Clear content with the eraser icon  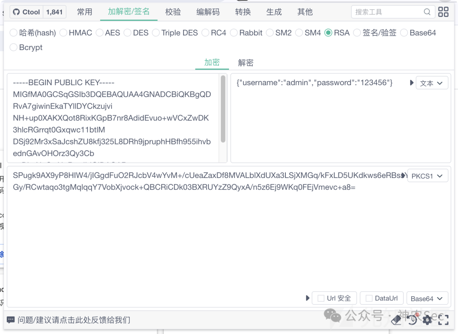[x=397, y=320]
